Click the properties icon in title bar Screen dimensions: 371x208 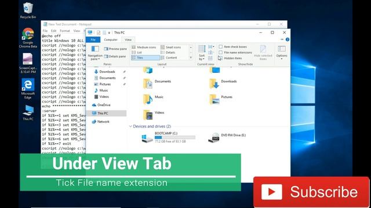point(99,33)
